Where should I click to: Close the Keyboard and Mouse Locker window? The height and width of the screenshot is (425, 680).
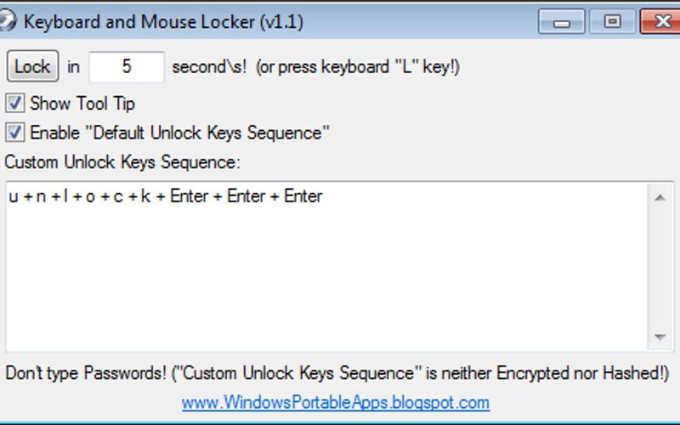click(x=661, y=22)
